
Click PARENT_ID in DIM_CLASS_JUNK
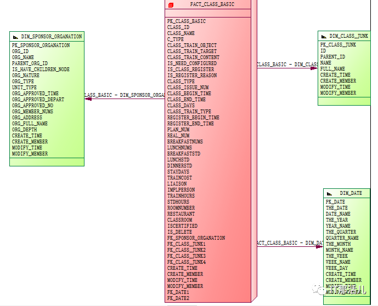[x=332, y=57]
